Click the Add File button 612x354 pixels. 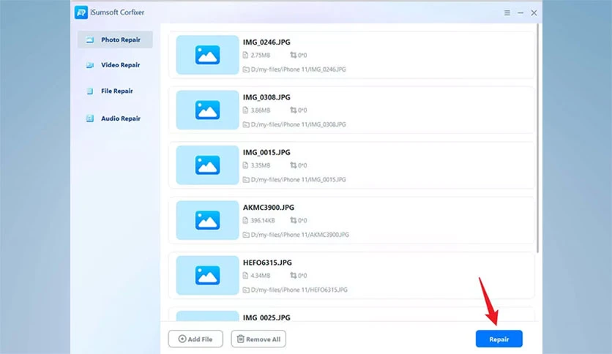point(195,339)
